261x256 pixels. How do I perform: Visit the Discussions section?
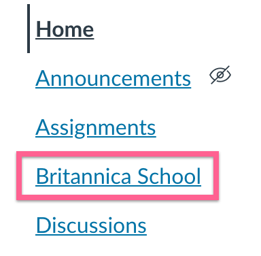pos(91,225)
